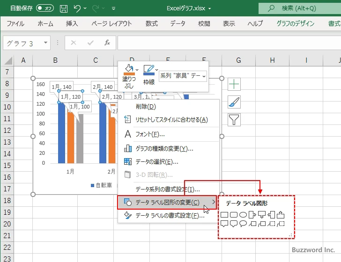Choose the dashed bent line callout shape
This screenshot has width=341, height=262.
[281, 224]
